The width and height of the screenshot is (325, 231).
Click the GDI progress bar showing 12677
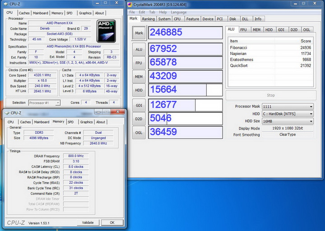pyautogui.click(x=186, y=105)
